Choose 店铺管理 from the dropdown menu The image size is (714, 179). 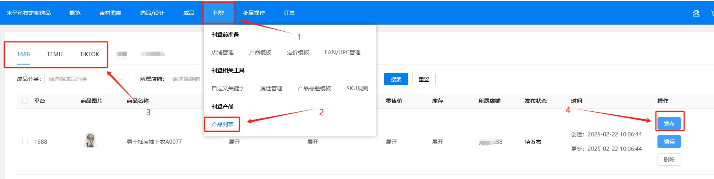(222, 52)
